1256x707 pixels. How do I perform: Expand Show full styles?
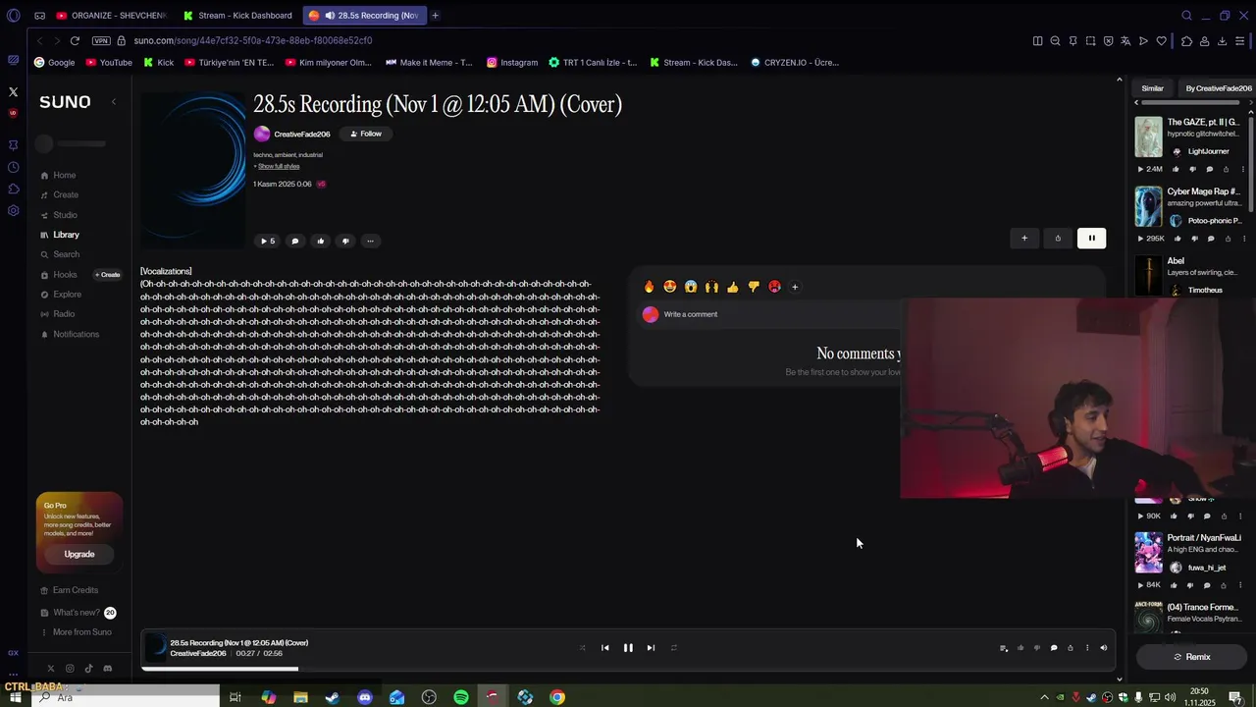tap(278, 166)
